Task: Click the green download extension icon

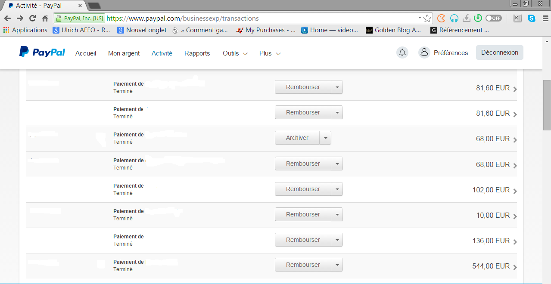Action: [477, 19]
